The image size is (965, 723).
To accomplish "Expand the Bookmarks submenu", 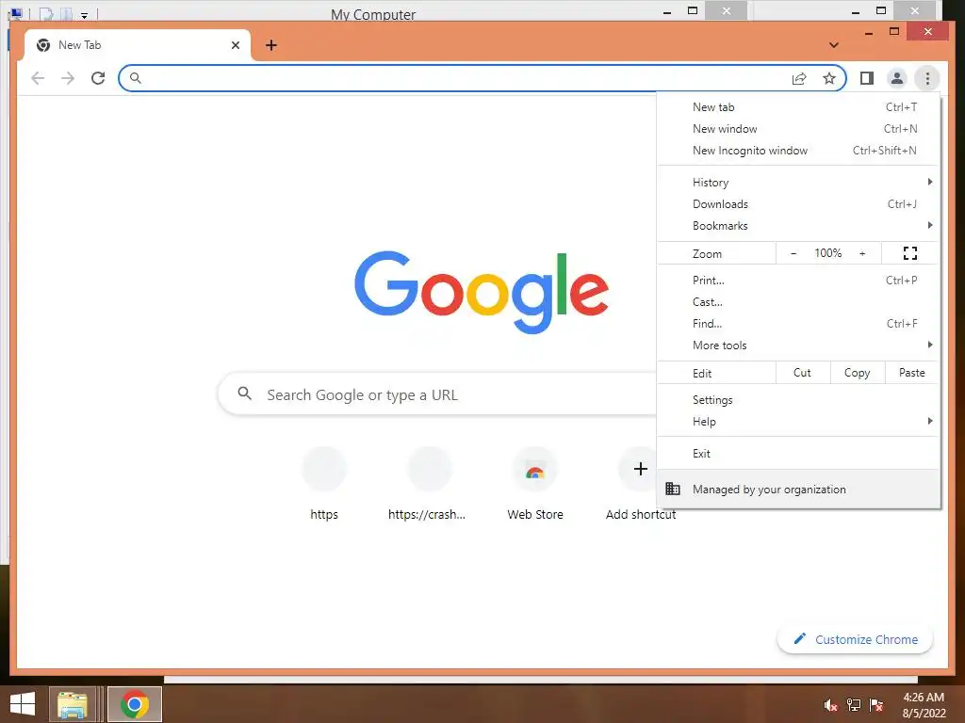I will tap(798, 226).
